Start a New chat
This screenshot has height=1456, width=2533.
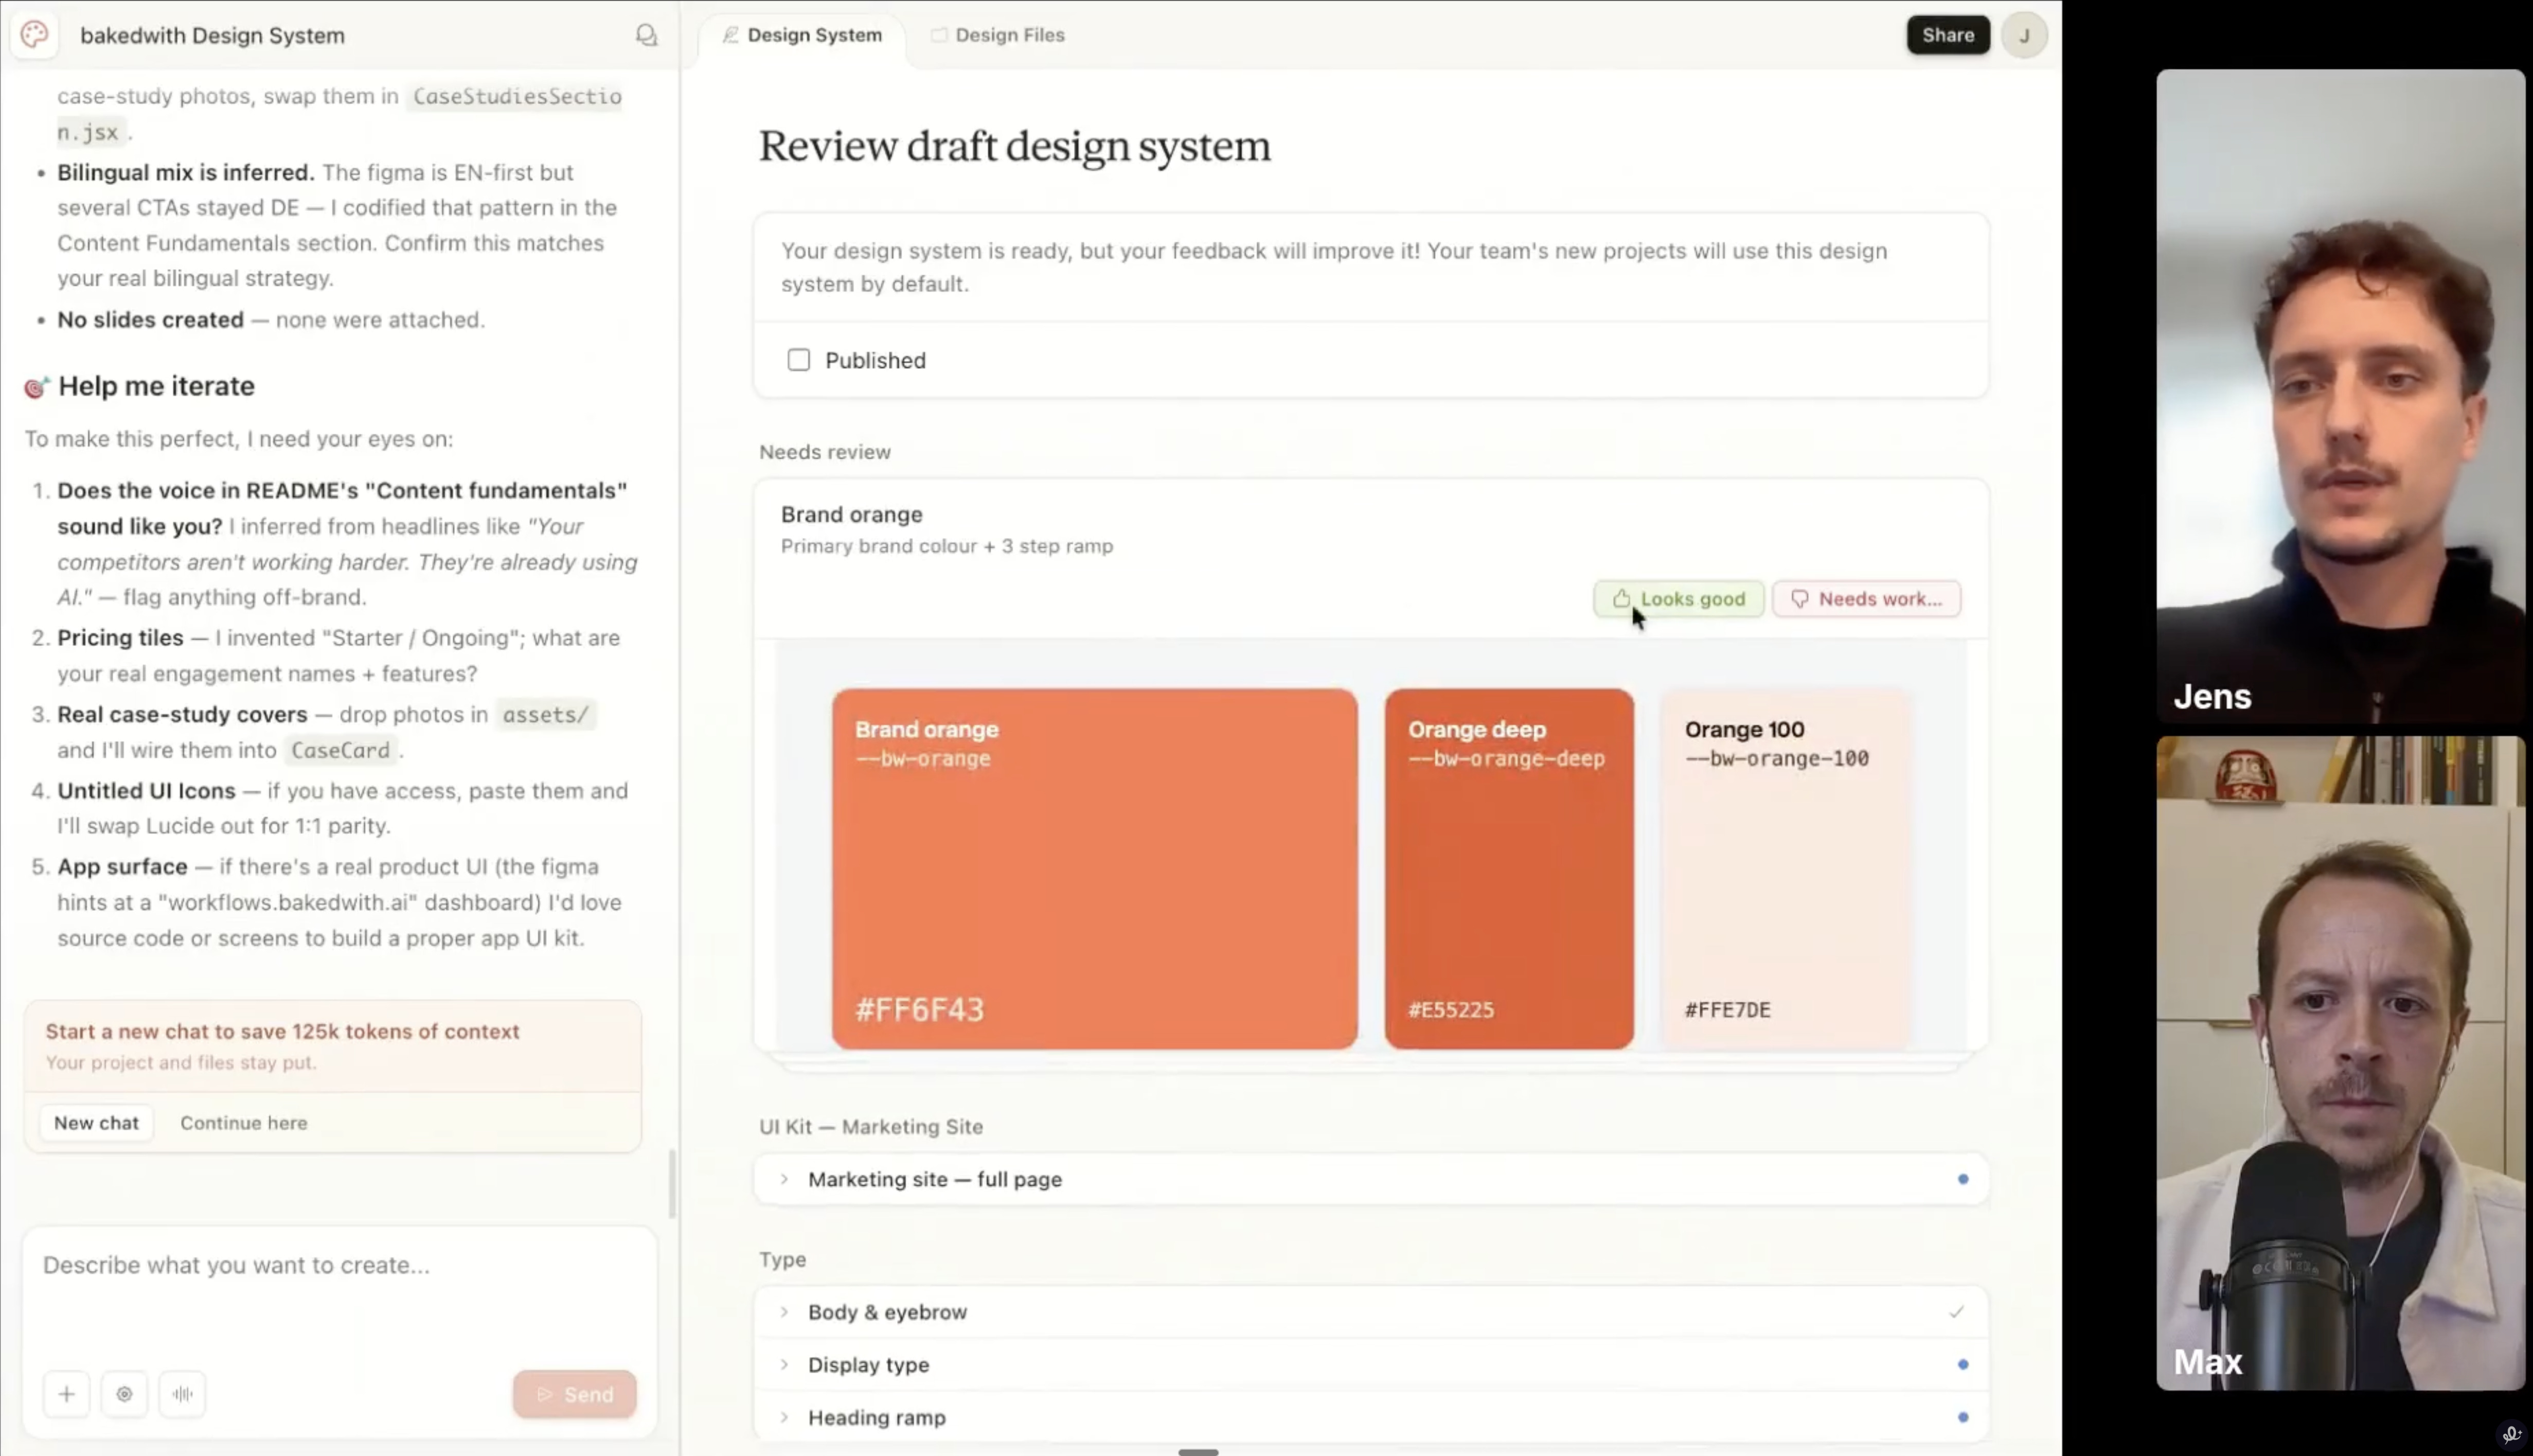pos(96,1123)
